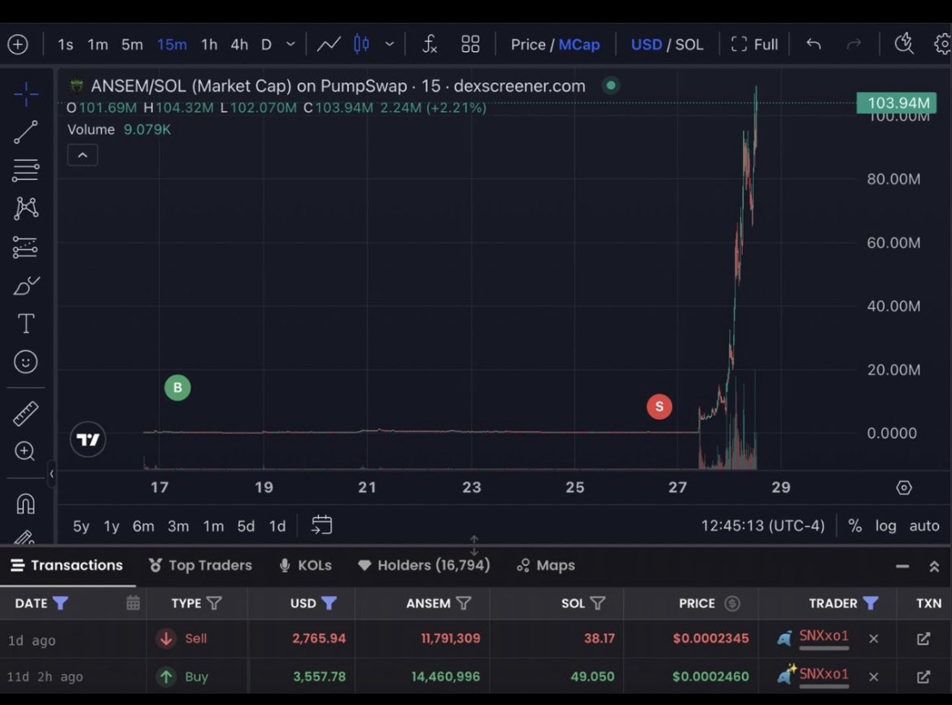This screenshot has height=705, width=952.
Task: Collapse the left drawing toolbar
Action: [51, 474]
